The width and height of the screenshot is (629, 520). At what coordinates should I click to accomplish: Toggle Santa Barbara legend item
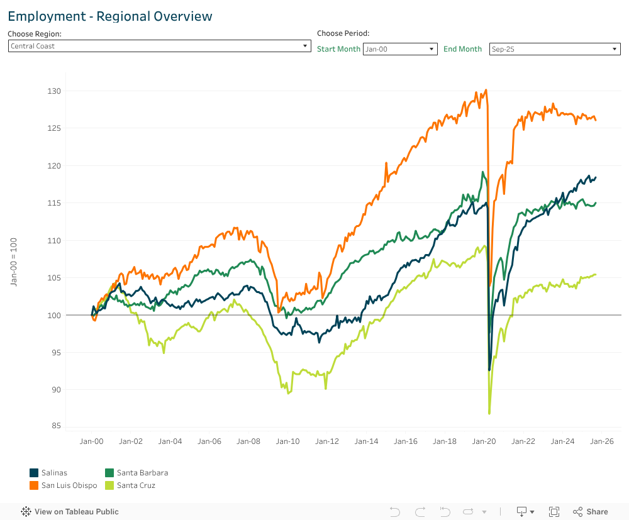pyautogui.click(x=142, y=473)
